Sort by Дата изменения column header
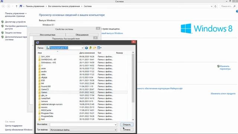Viewport: 238px width, 134px height. coord(87,53)
